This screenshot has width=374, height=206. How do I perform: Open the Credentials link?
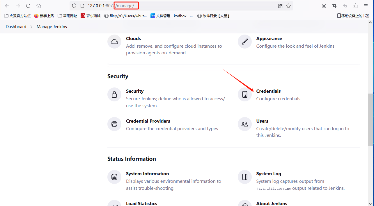pos(268,91)
